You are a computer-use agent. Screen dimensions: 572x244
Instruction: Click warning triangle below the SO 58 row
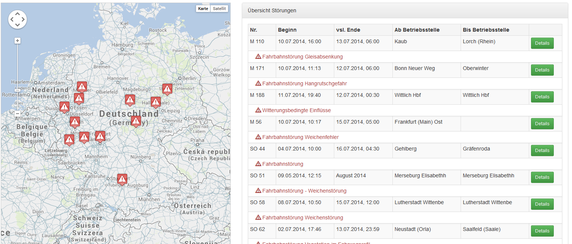(x=258, y=218)
